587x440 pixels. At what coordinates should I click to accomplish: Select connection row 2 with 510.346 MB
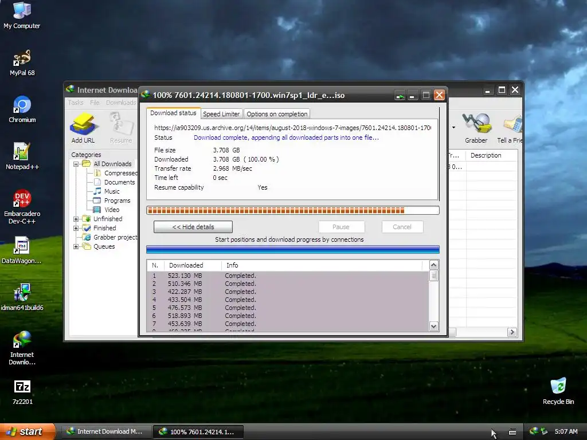pos(288,284)
